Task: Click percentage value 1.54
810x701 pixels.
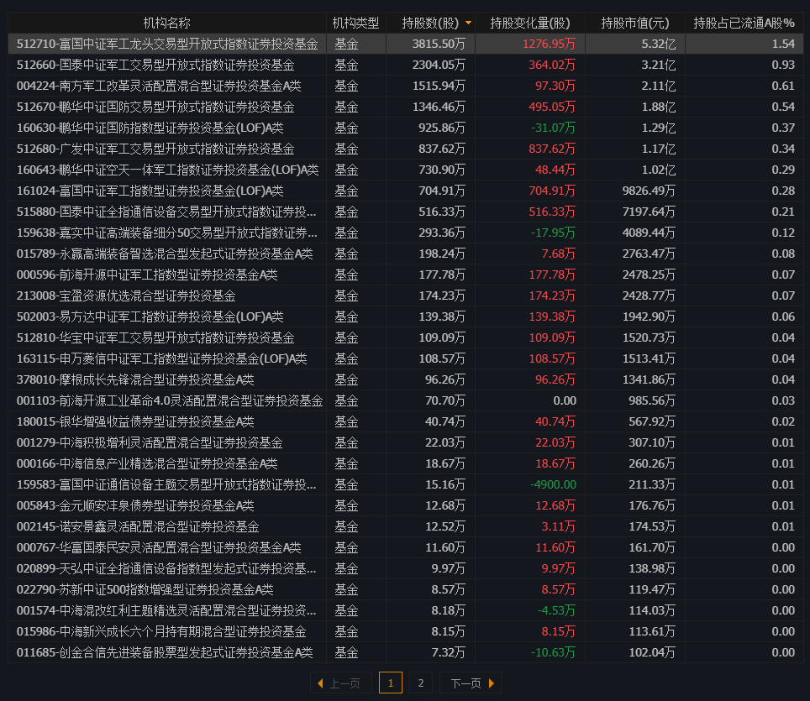Action: tap(783, 44)
